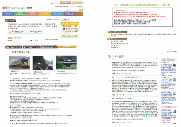Image resolution: width=181 pixels, height=127 pixels.
Task: Click the 印刷する print button
Action: (x=65, y=20)
